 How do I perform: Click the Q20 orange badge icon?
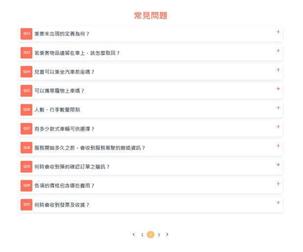(27, 185)
